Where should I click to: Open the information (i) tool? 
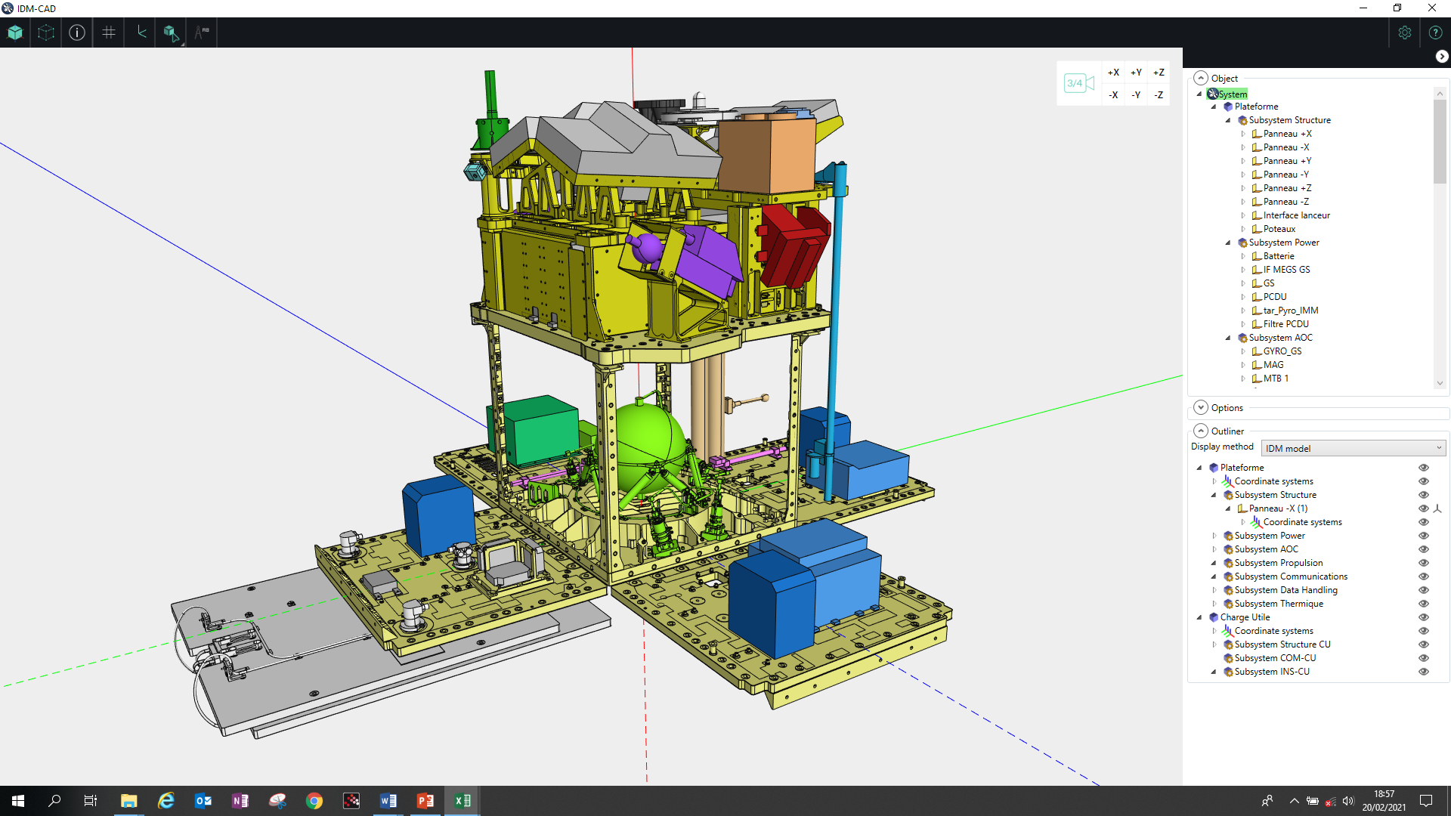point(77,32)
